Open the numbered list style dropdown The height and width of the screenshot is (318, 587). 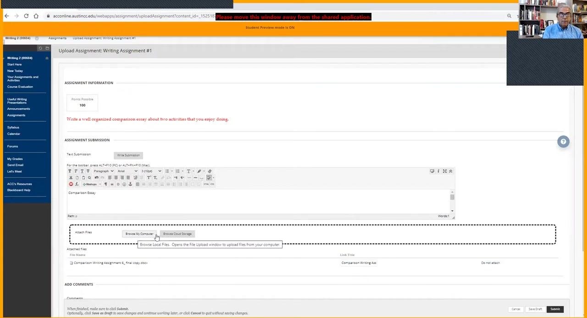[183, 171]
